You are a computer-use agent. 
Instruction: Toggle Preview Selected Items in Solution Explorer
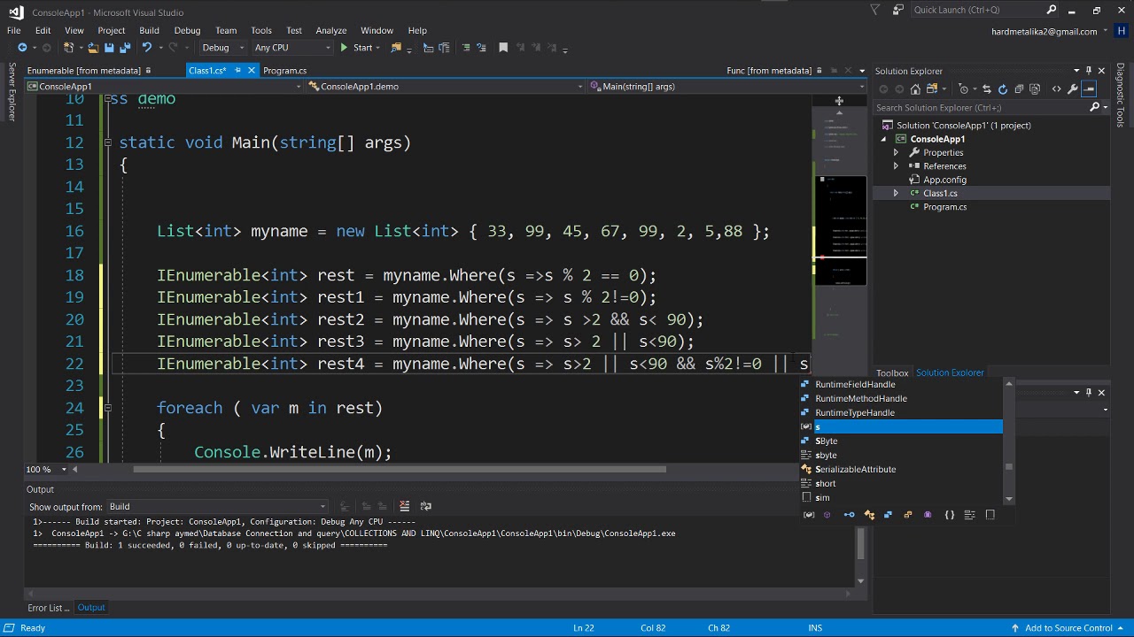[x=1089, y=89]
